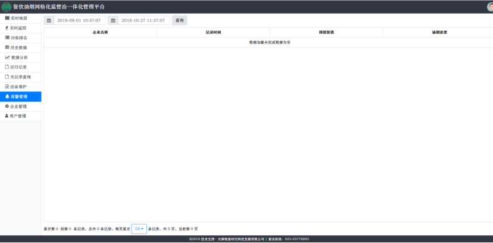Click the 油烟浓度 column header
This screenshot has height=243, width=493.
[x=439, y=33]
